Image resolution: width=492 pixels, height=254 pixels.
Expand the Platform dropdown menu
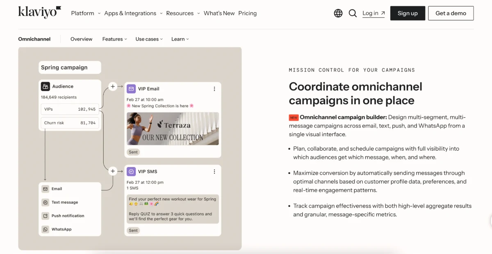(x=86, y=13)
